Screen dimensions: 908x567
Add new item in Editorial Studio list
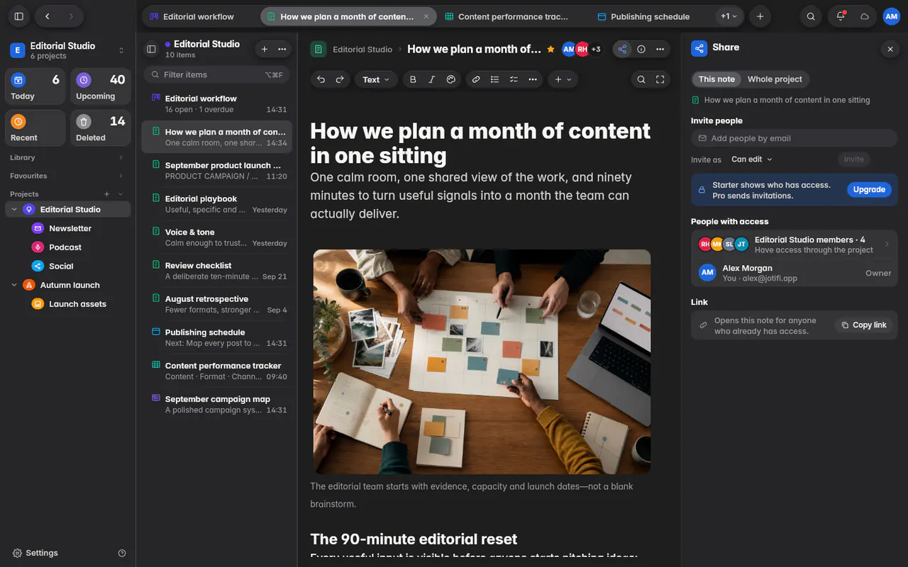(264, 49)
